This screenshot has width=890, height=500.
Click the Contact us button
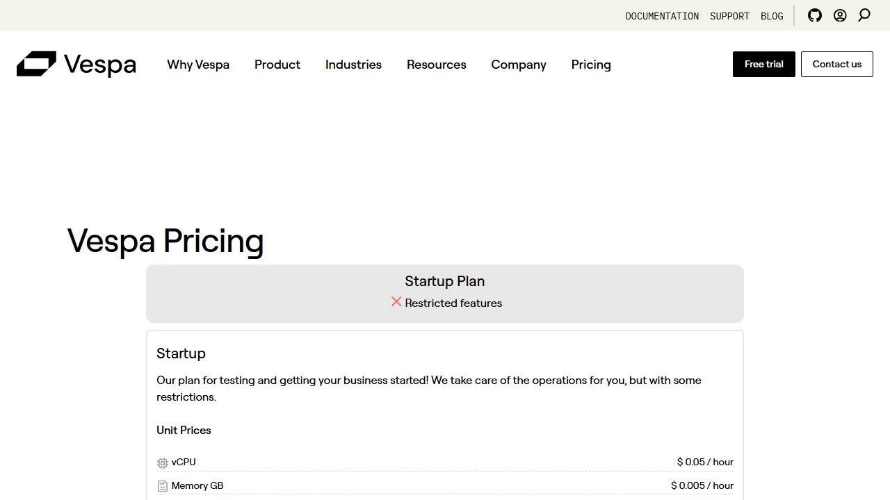point(837,64)
